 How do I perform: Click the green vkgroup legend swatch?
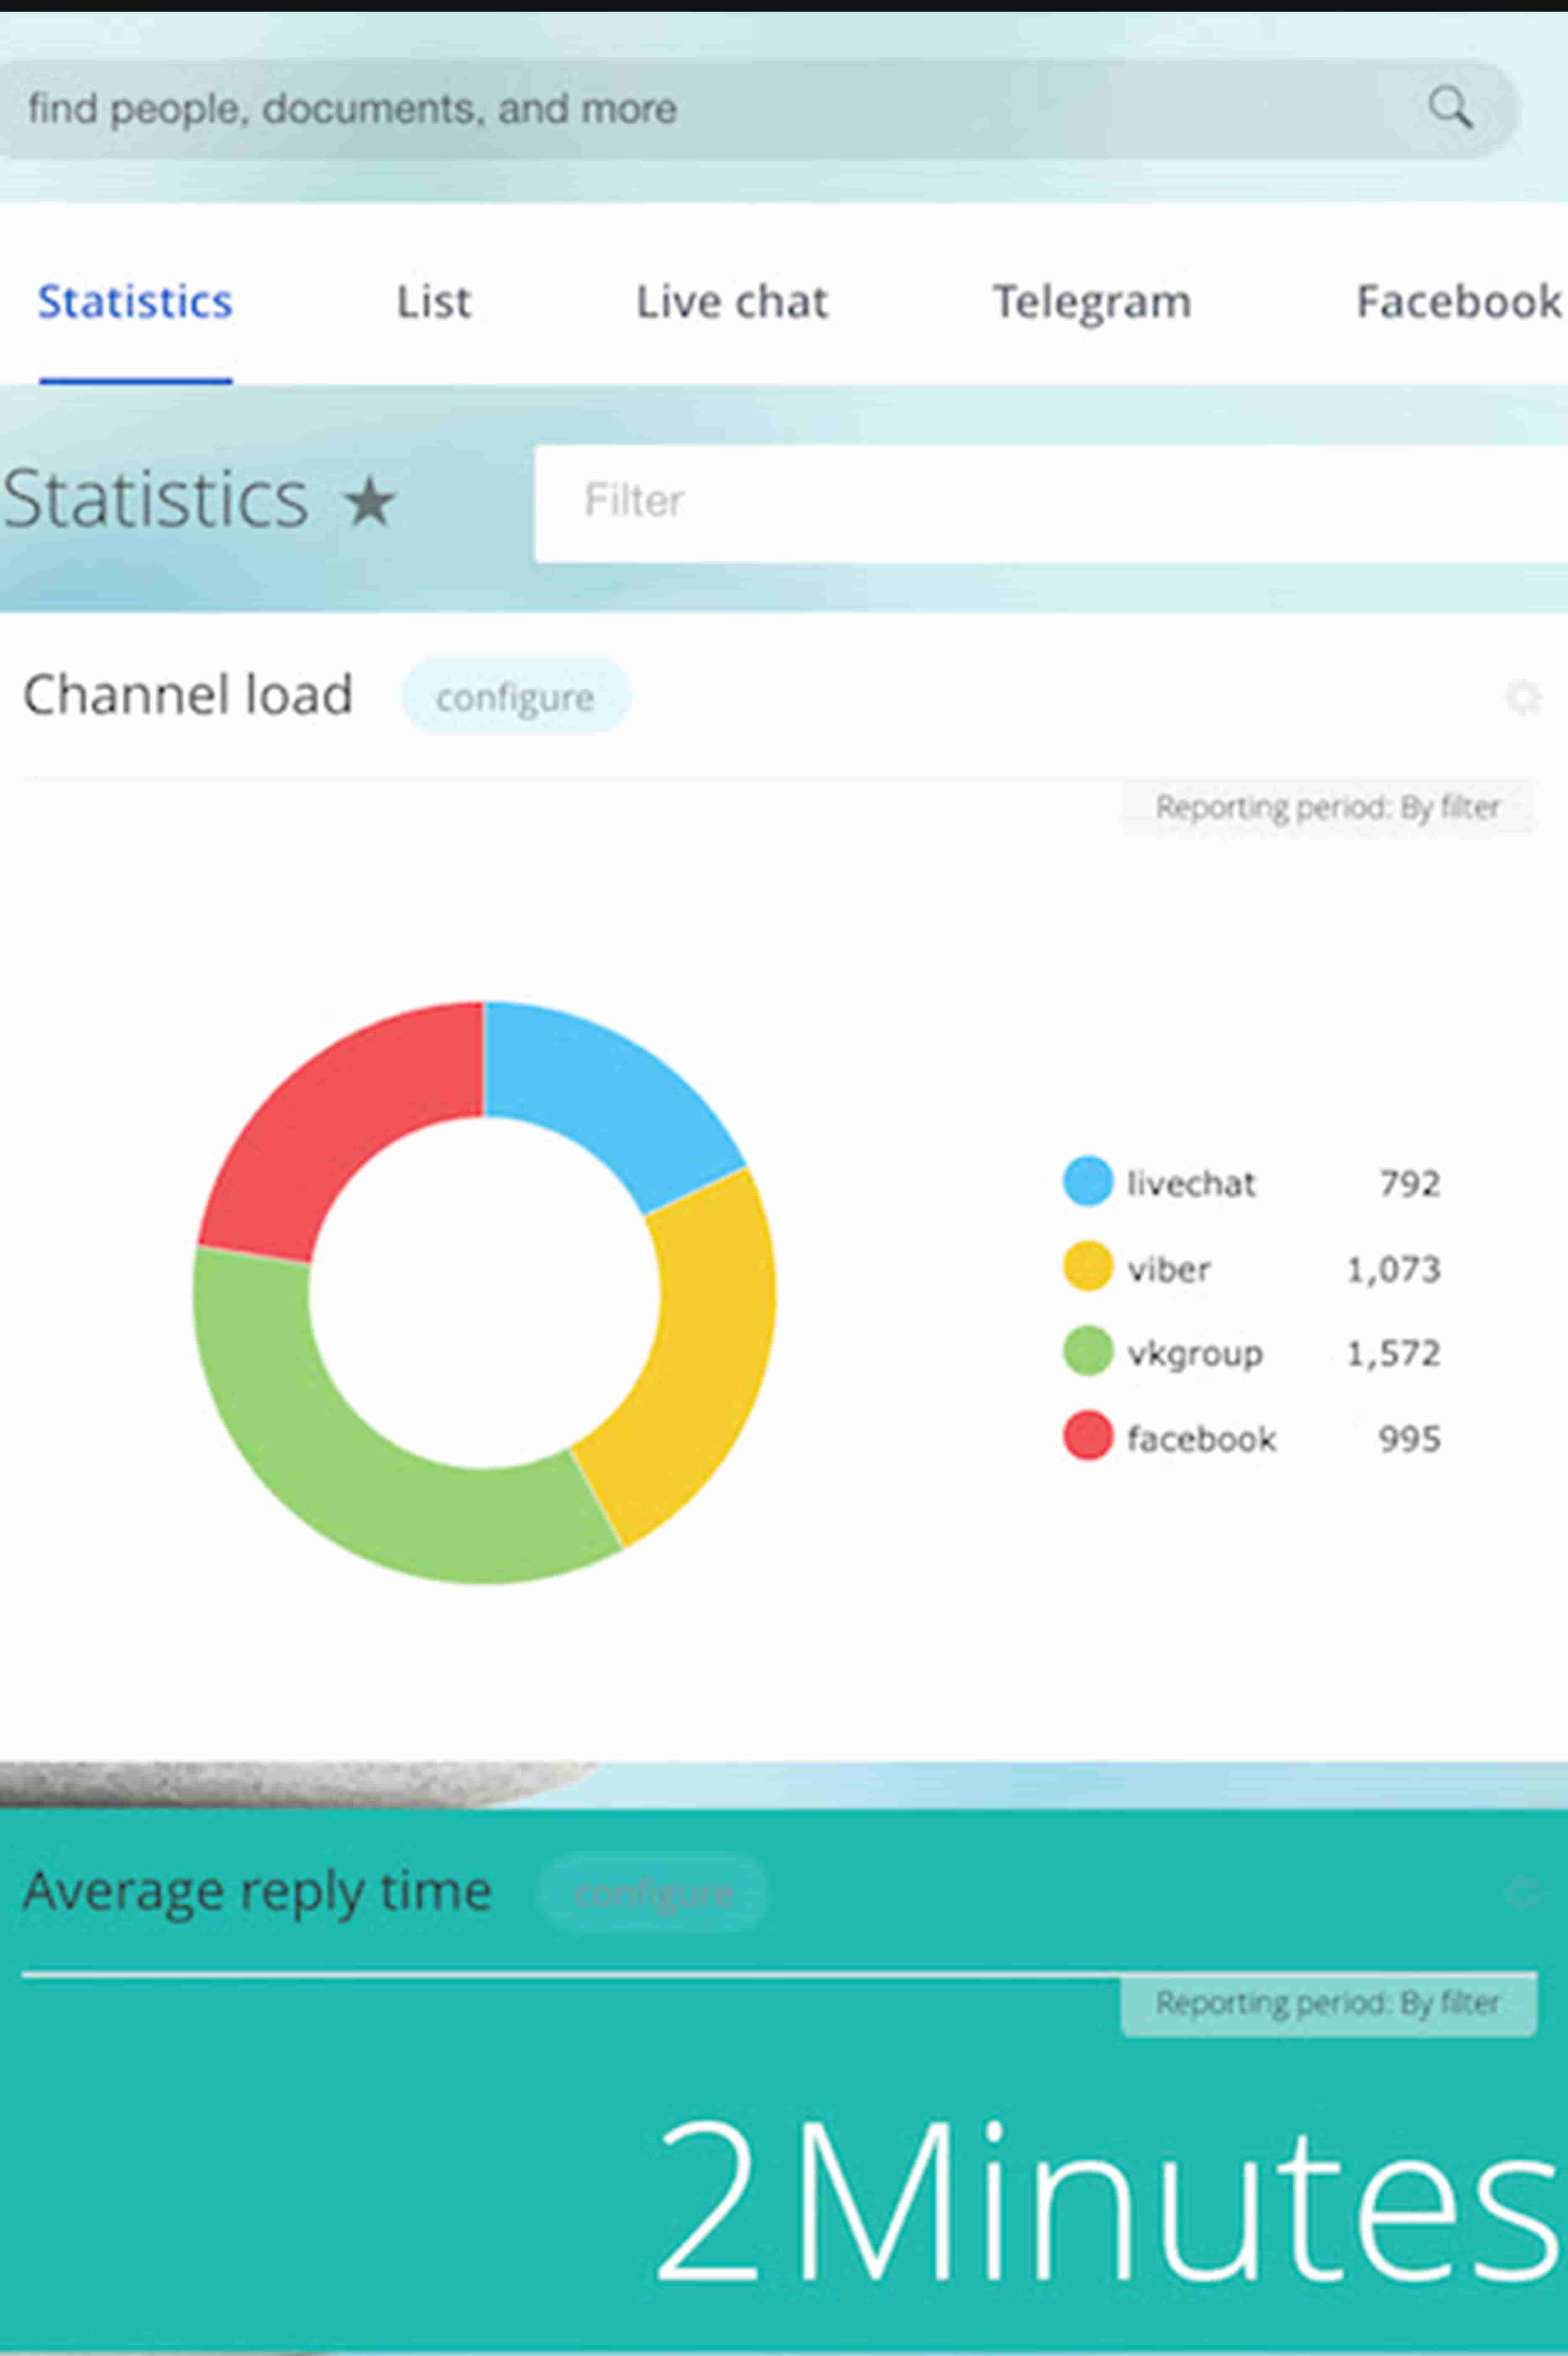[1087, 1351]
